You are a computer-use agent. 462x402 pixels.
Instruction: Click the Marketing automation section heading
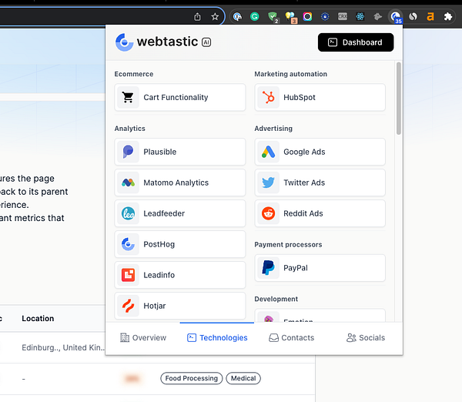[x=291, y=74]
